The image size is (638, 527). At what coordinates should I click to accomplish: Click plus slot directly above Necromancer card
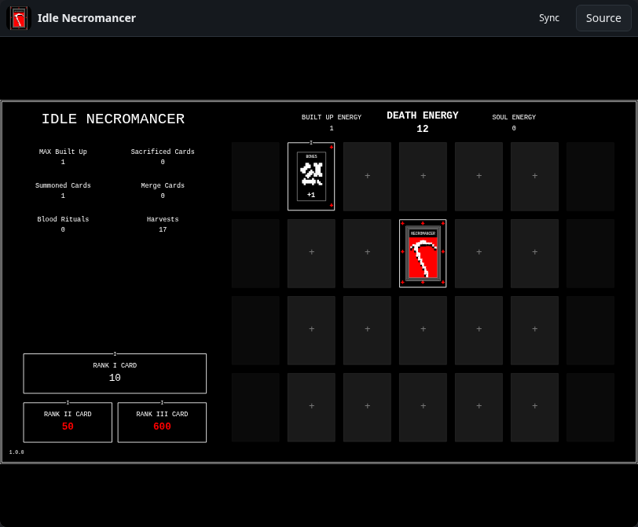(x=423, y=176)
